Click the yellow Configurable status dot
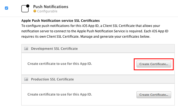This screenshot has width=178, height=109. (x=35, y=11)
